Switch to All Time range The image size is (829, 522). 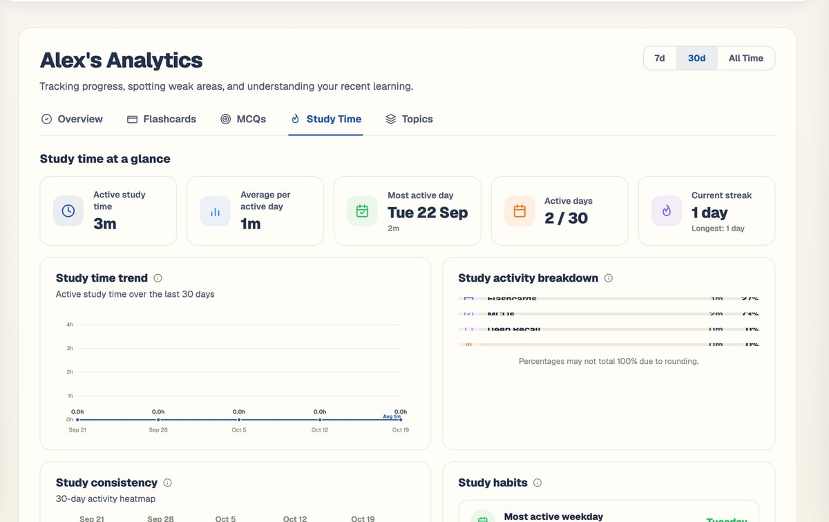tap(746, 58)
